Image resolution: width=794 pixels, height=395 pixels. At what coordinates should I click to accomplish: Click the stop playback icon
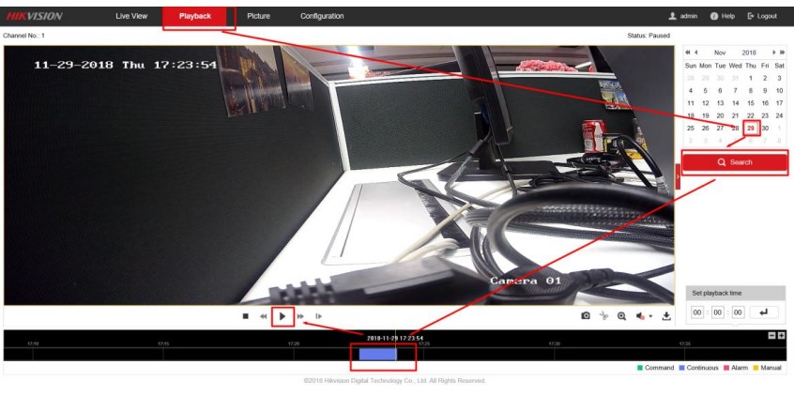click(246, 317)
